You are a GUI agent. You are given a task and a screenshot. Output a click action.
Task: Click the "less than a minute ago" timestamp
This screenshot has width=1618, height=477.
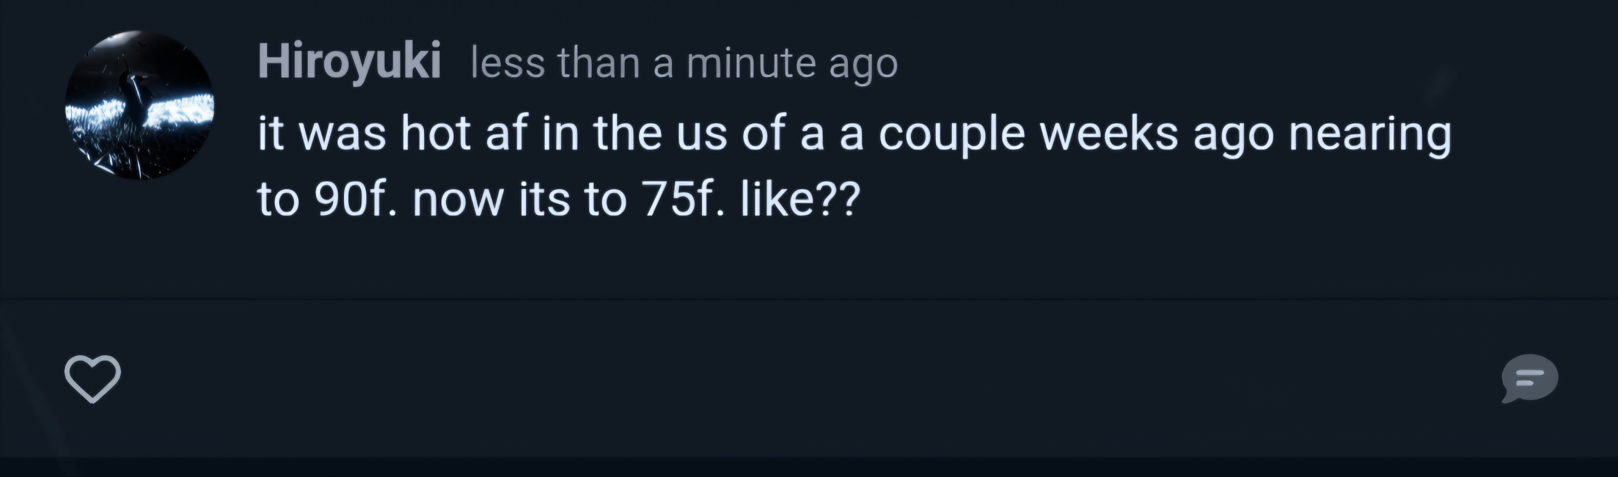tap(684, 64)
